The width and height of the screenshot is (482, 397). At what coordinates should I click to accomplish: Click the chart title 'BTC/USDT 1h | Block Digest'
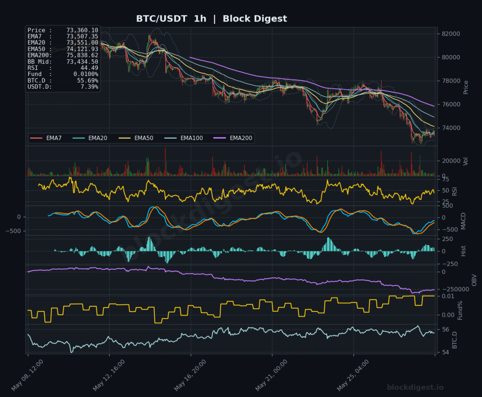[211, 19]
